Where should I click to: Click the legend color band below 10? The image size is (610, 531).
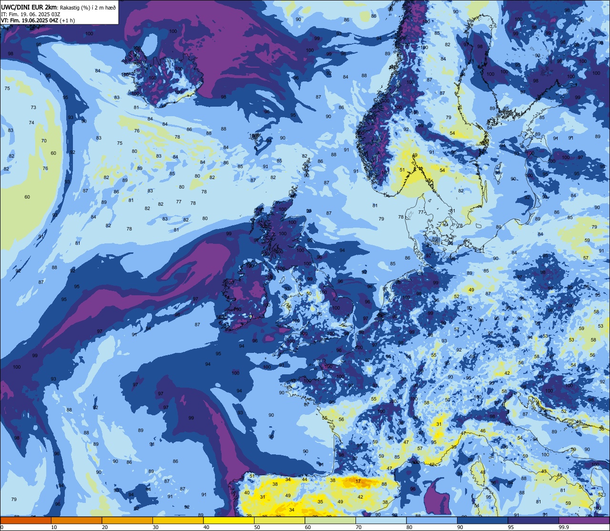point(26,520)
